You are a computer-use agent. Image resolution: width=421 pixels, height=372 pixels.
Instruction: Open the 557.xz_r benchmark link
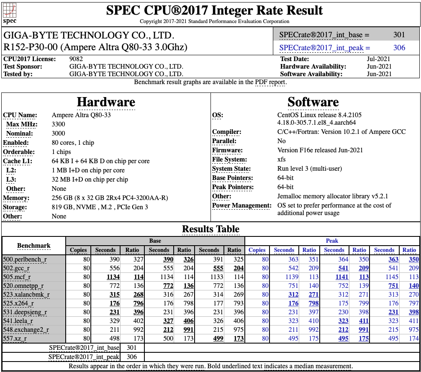14,338
